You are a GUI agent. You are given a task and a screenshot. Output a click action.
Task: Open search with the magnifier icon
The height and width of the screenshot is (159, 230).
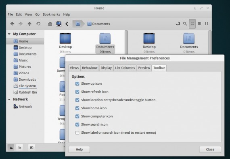(185, 24)
